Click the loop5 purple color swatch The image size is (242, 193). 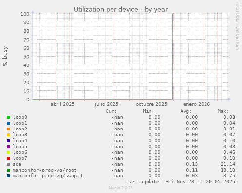click(8, 147)
